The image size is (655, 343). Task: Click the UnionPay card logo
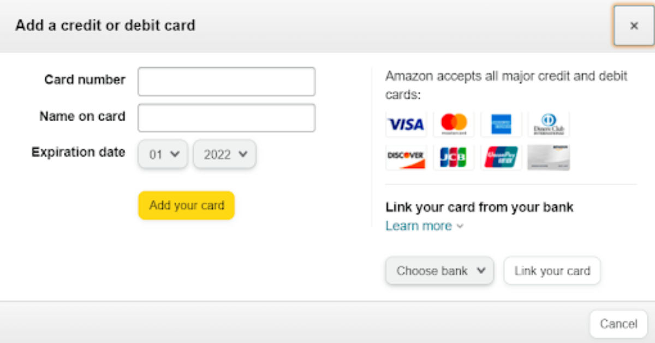coord(501,157)
